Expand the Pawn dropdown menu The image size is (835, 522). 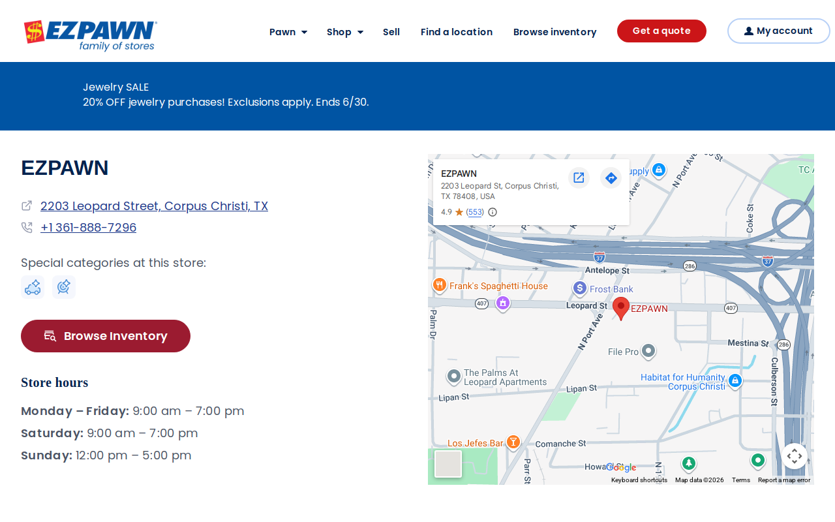[x=288, y=31]
